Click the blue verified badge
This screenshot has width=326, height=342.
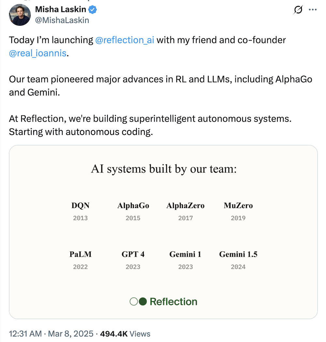(x=93, y=10)
